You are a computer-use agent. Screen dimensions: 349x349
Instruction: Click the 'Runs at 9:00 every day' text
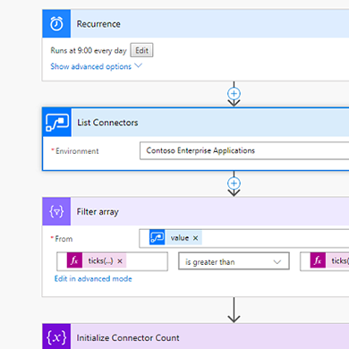89,50
